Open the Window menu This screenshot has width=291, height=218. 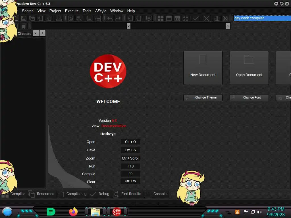tap(117, 11)
